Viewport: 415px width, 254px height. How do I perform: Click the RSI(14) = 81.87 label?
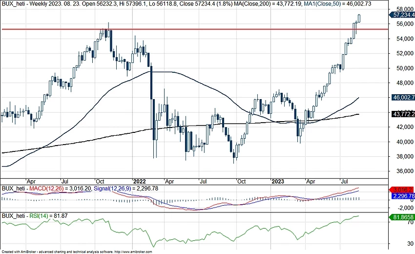coord(48,216)
